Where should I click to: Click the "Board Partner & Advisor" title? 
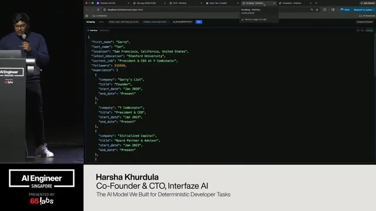(137, 141)
